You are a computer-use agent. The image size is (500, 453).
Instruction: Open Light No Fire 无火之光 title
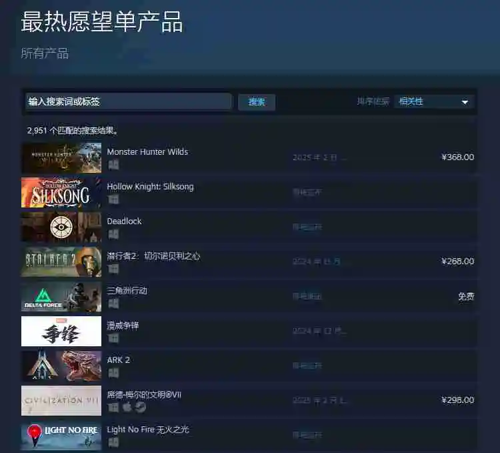pyautogui.click(x=148, y=430)
